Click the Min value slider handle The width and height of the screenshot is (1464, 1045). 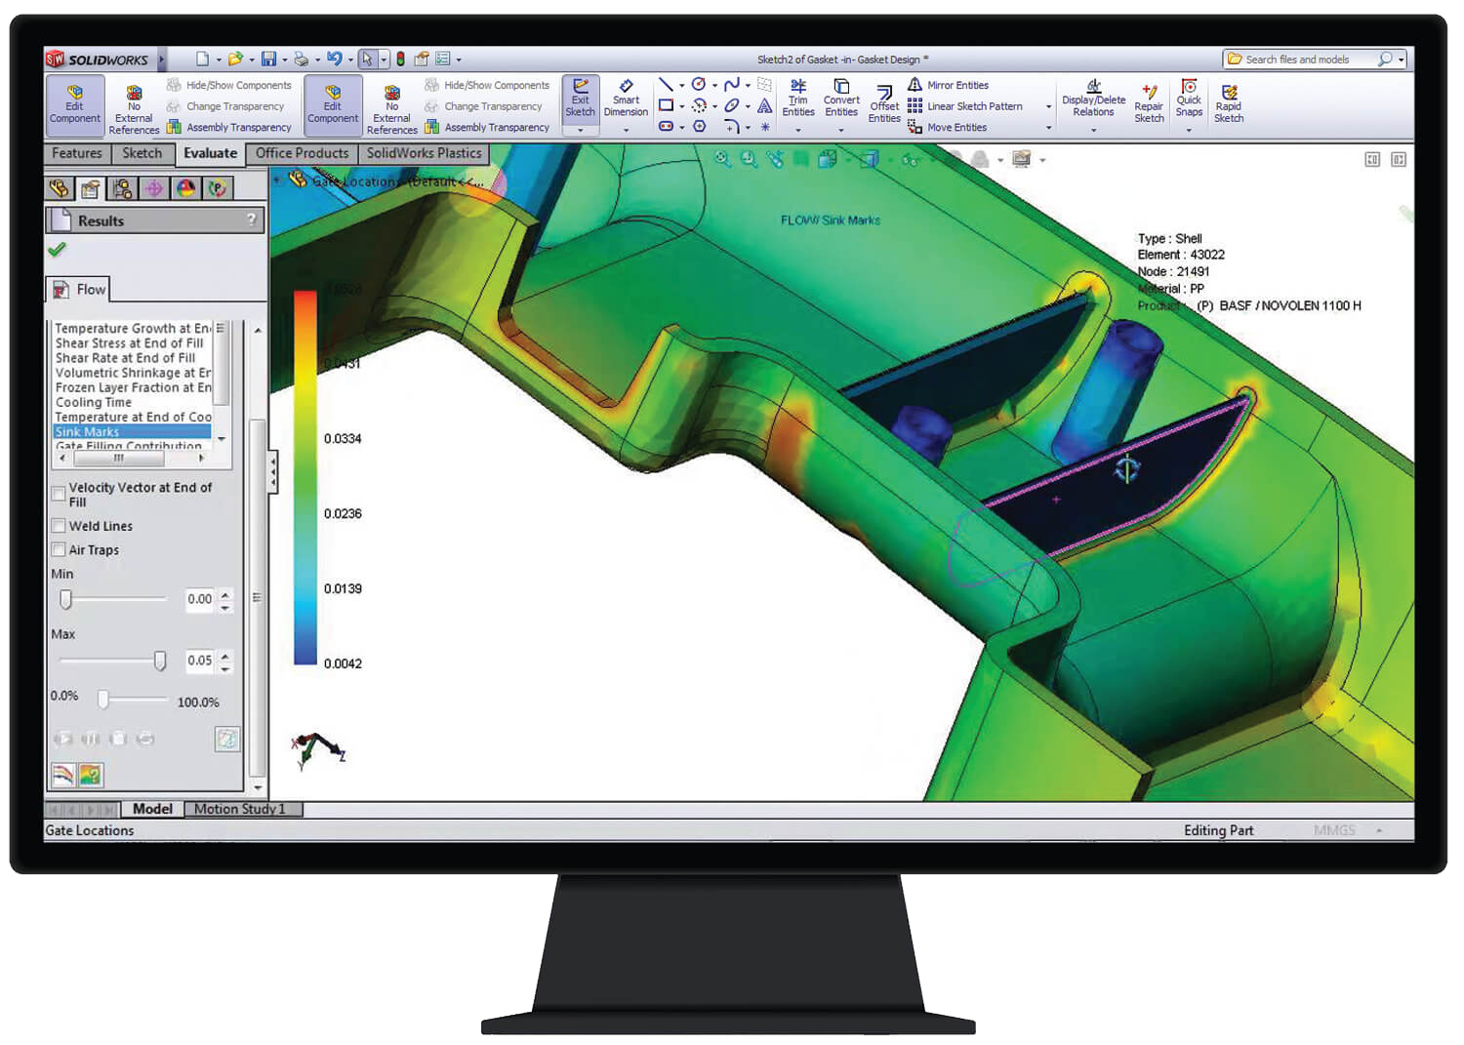click(65, 599)
